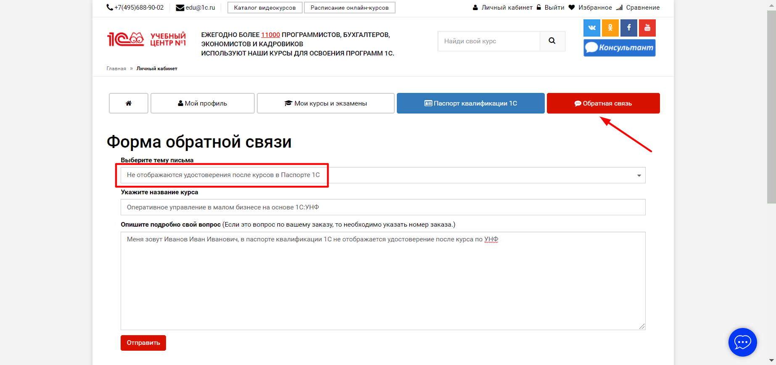Open Паспорт квалификации 1С tab
Screen dimensions: 776x365
[470, 103]
